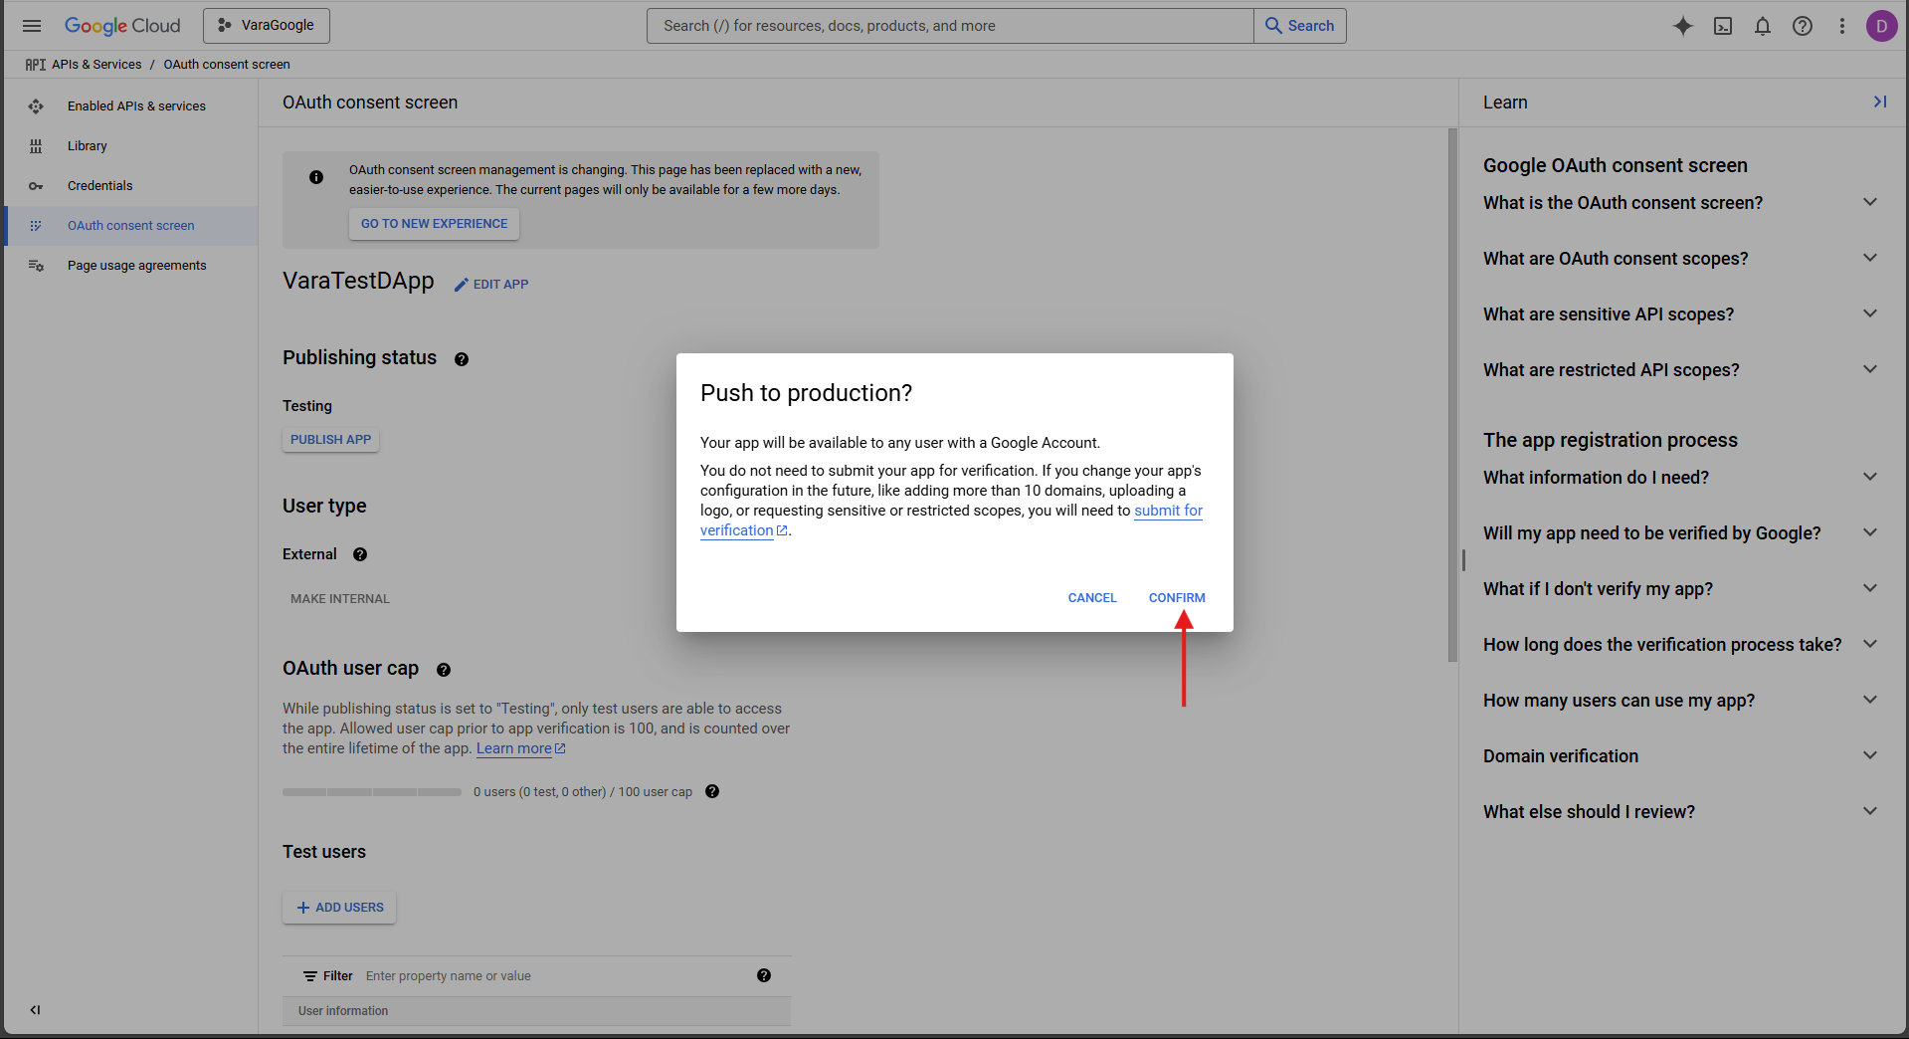The width and height of the screenshot is (1909, 1039).
Task: Click the magnifier Search button
Action: pos(1300,26)
